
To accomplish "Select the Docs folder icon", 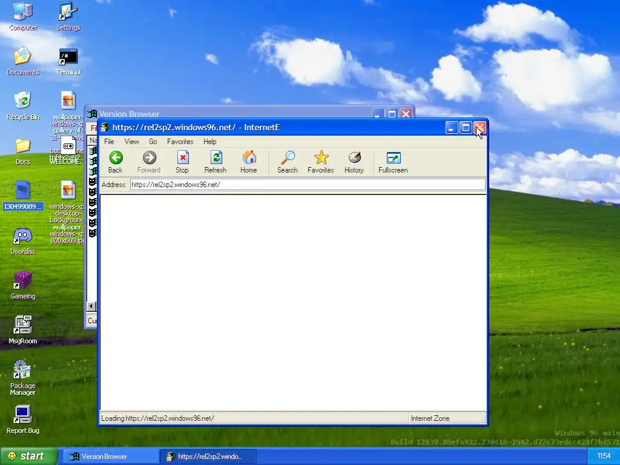I will coord(23,151).
